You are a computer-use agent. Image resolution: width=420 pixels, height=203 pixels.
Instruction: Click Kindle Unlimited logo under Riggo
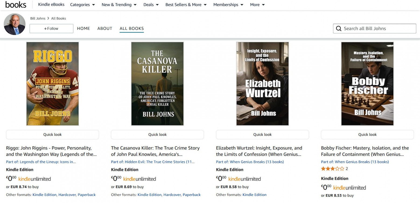(34, 179)
